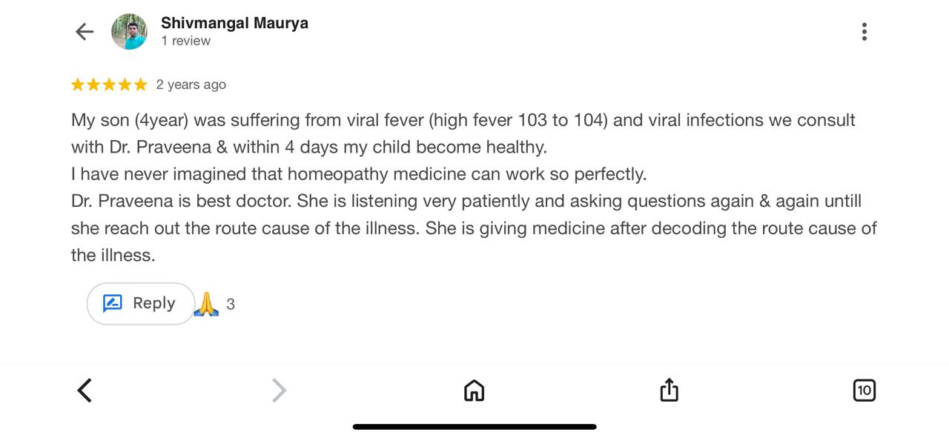Go to previous page with browser back chevron
This screenshot has width=949, height=438.
(85, 390)
